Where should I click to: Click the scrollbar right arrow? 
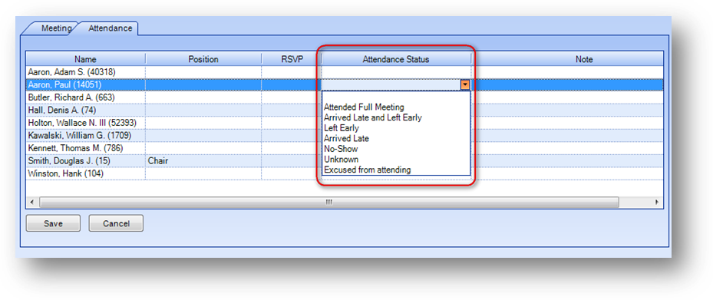(657, 203)
